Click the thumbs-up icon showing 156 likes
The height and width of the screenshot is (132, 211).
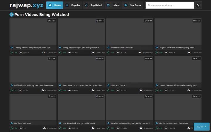click(x=12, y=128)
